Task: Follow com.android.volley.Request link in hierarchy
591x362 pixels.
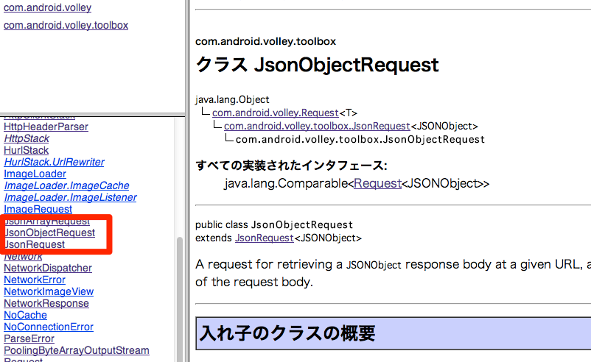Action: 275,113
